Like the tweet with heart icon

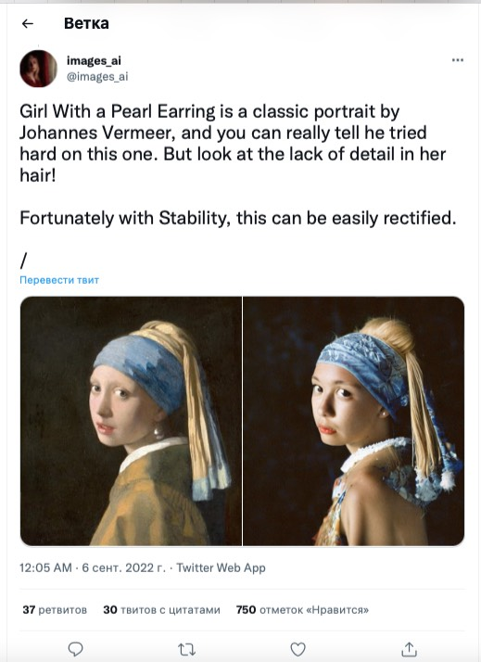coord(297,649)
